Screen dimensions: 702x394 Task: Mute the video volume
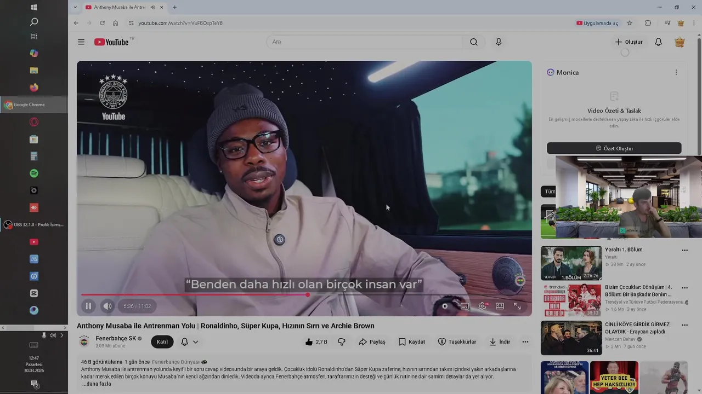(107, 306)
